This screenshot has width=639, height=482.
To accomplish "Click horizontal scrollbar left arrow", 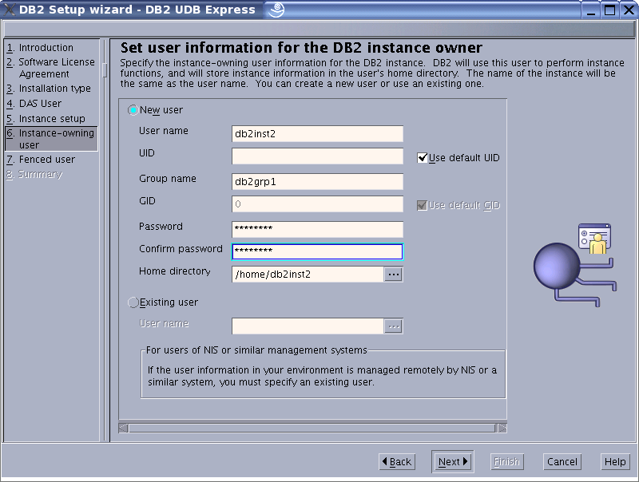I will pyautogui.click(x=123, y=428).
